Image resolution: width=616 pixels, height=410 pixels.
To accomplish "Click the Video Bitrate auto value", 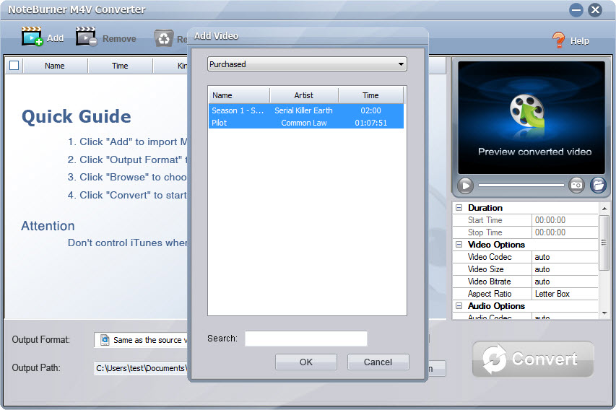I will (564, 282).
